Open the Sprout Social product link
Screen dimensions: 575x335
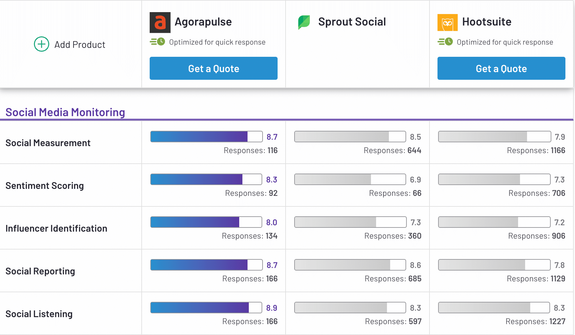(352, 22)
